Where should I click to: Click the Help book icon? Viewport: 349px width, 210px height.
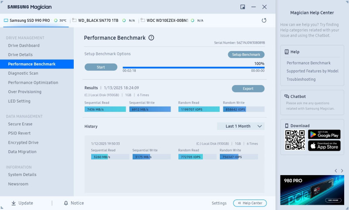coord(287,52)
